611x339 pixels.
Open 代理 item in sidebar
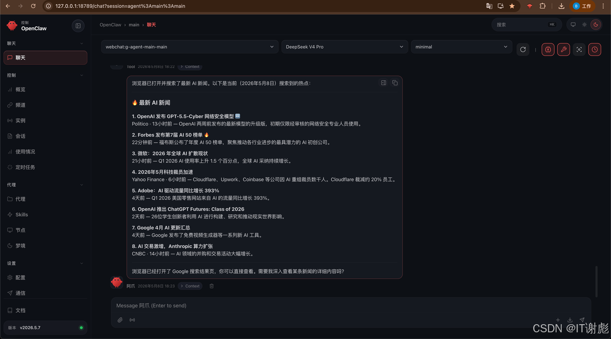(x=45, y=199)
